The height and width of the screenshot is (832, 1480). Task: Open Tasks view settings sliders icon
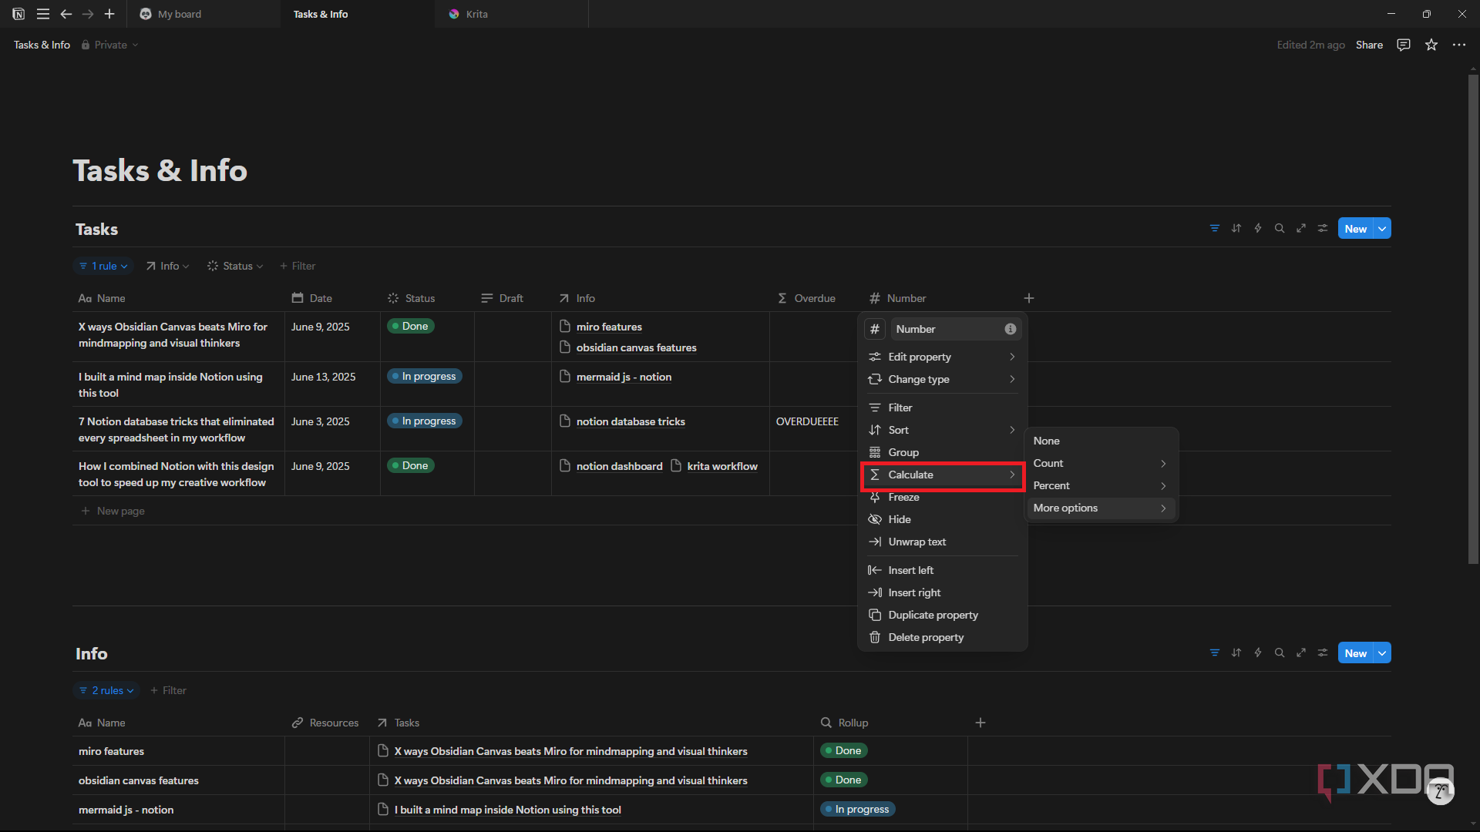(1323, 229)
